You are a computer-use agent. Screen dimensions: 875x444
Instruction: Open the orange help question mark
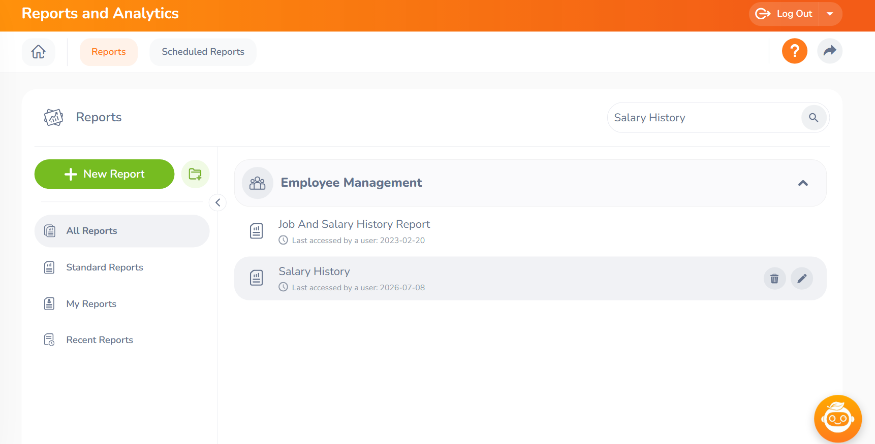794,51
